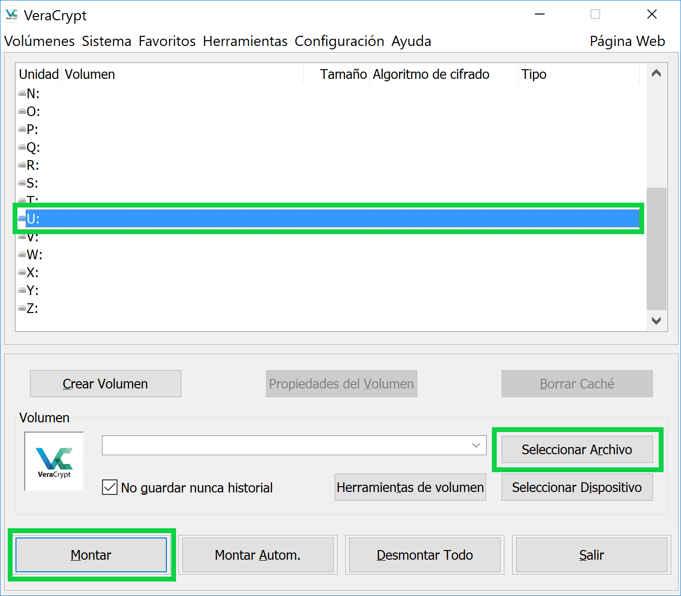Click the Montar Autom. button

click(x=258, y=555)
